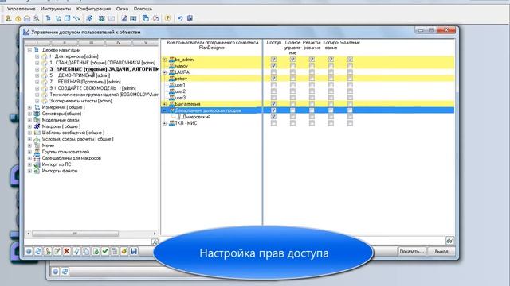Click the search field below navigation tree

88,242
